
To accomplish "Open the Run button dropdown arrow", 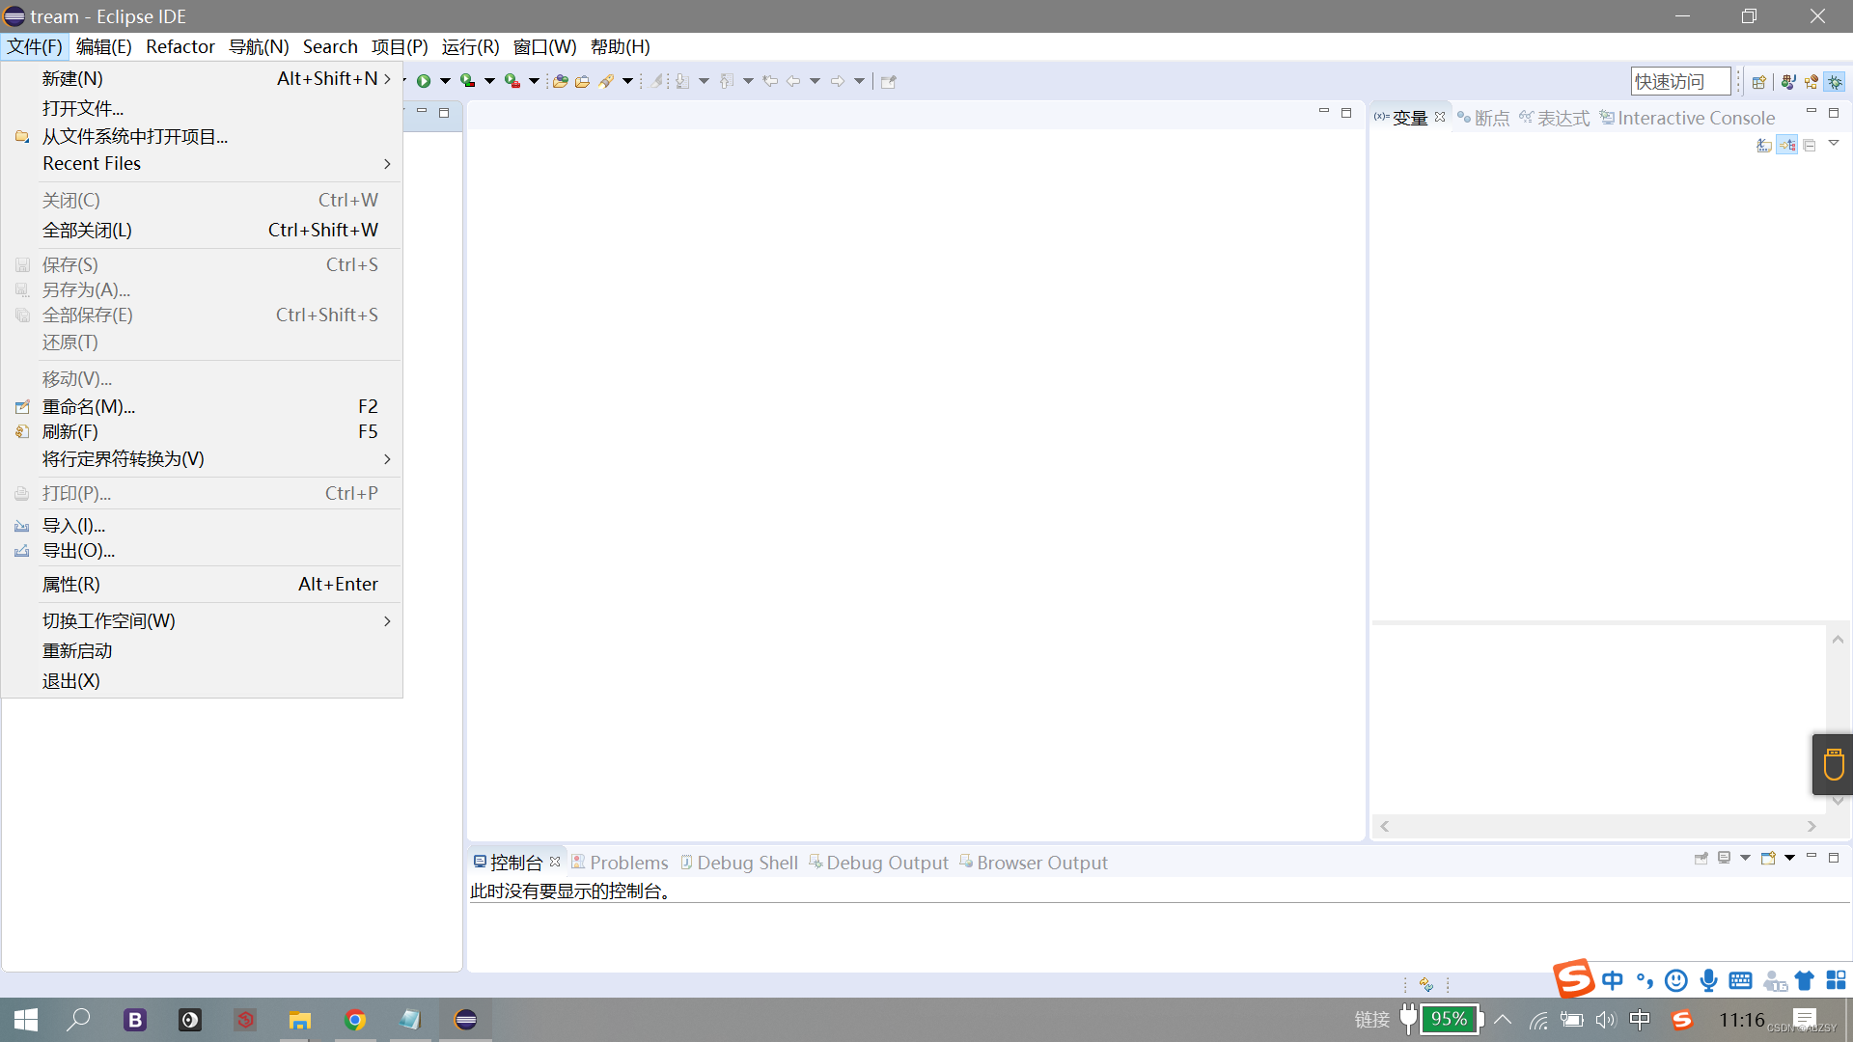I will pyautogui.click(x=445, y=81).
